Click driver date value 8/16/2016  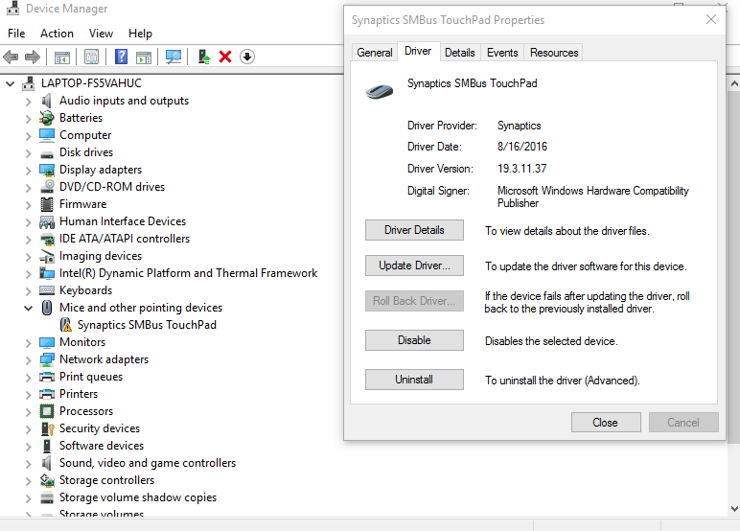pyautogui.click(x=522, y=147)
